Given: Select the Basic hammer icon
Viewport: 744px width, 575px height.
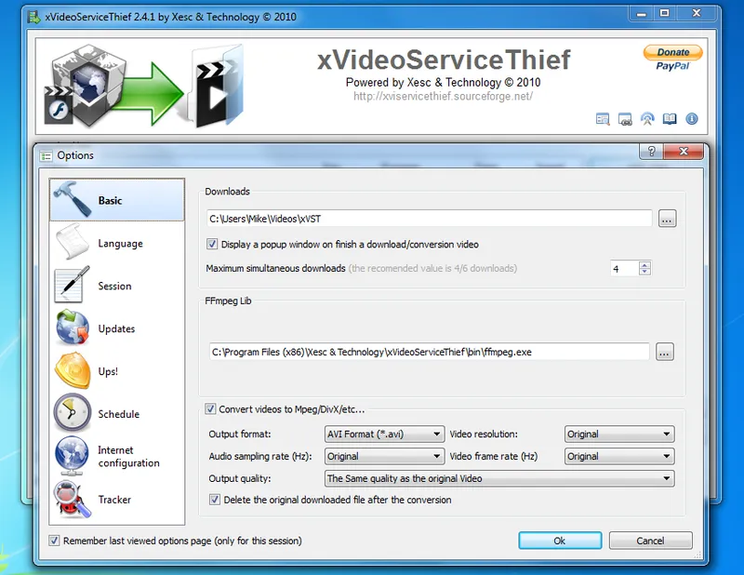Looking at the screenshot, I should 73,200.
